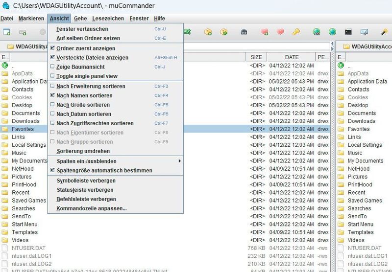Click the New window toolbar icon
Screen dimensions: 392x272
(x=6, y=32)
